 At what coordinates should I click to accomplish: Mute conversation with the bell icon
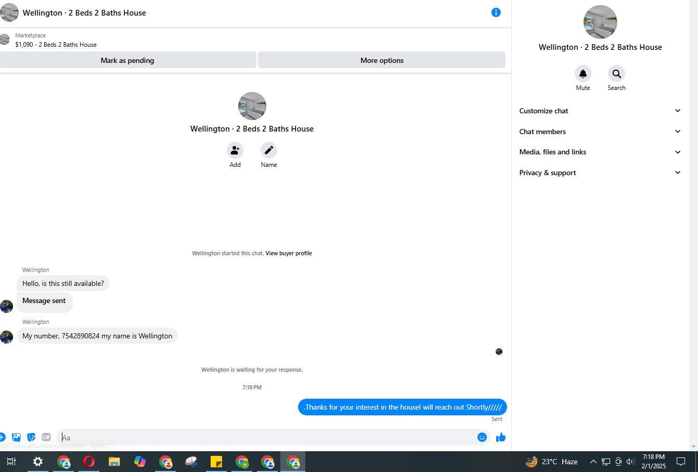point(583,74)
